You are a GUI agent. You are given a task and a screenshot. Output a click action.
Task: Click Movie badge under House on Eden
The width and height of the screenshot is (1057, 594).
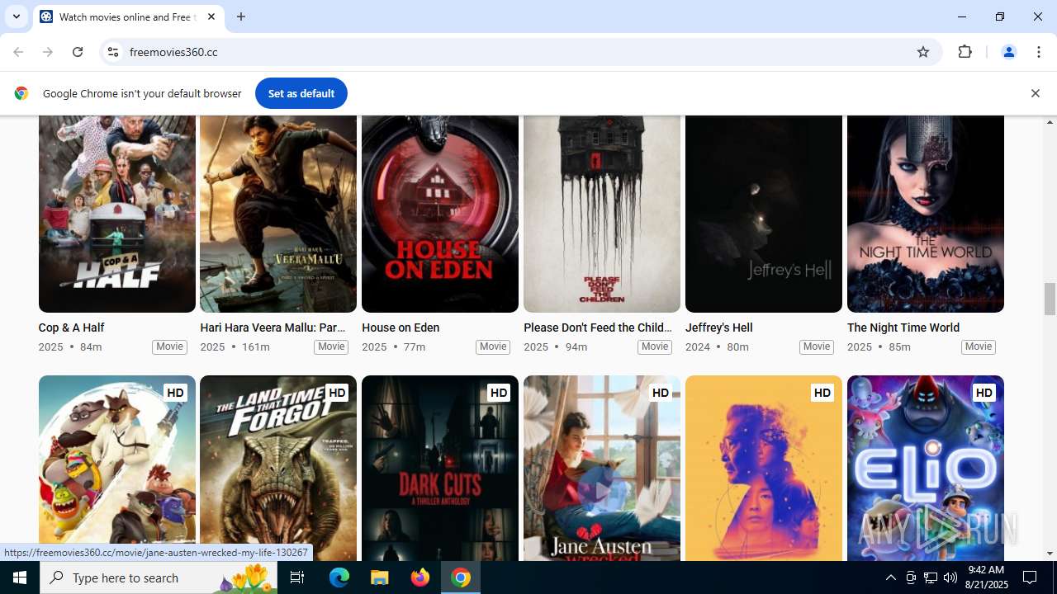(x=493, y=346)
